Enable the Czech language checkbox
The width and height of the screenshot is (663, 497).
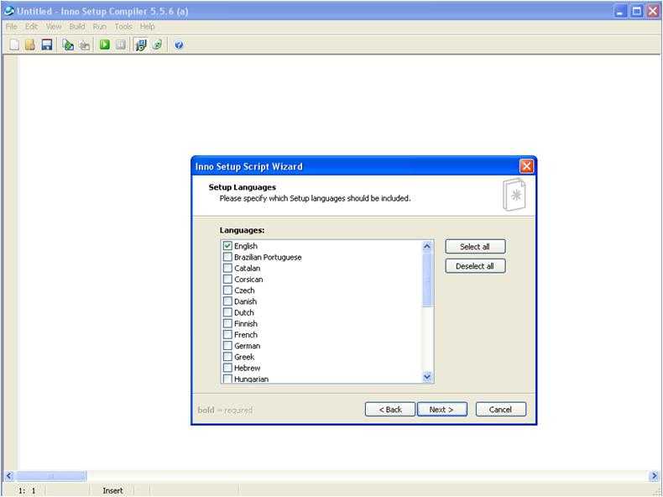click(x=227, y=290)
